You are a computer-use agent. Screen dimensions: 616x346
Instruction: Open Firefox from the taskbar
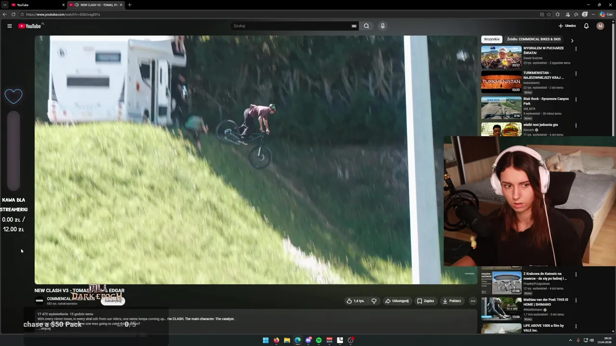coord(276,340)
